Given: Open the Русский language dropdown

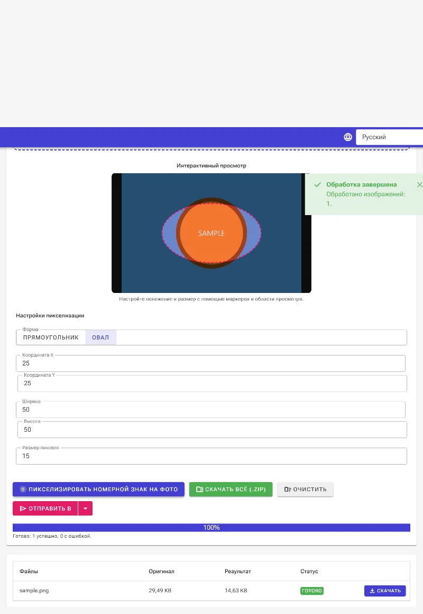Looking at the screenshot, I should click(389, 137).
